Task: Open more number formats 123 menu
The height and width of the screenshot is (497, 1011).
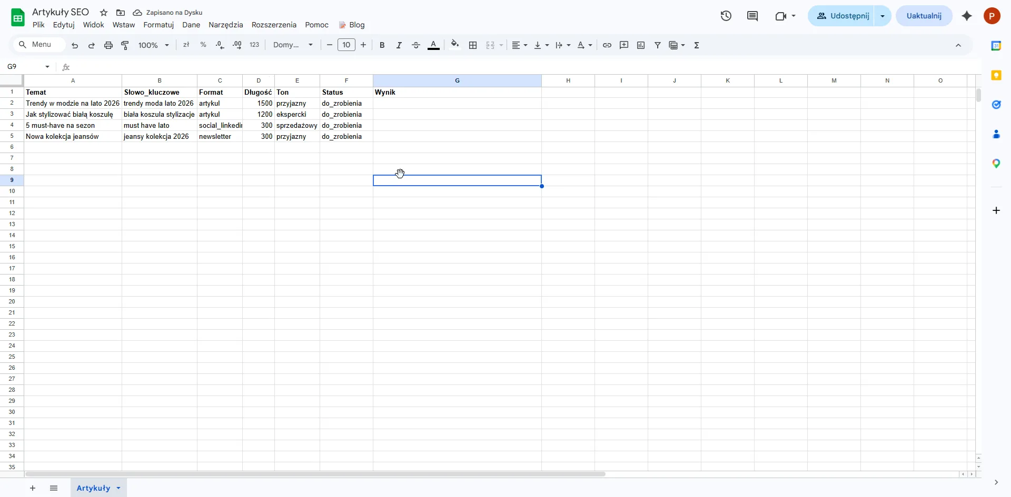Action: (254, 45)
